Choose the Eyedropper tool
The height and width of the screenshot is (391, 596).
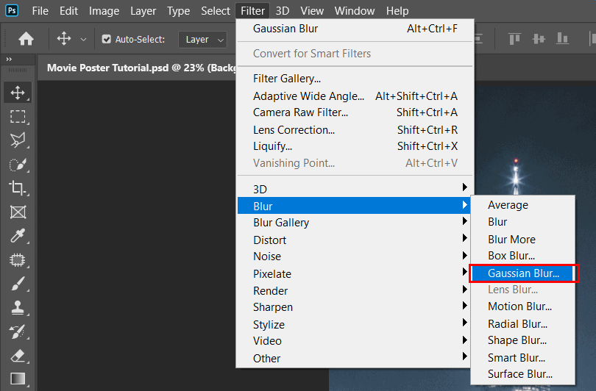point(18,236)
